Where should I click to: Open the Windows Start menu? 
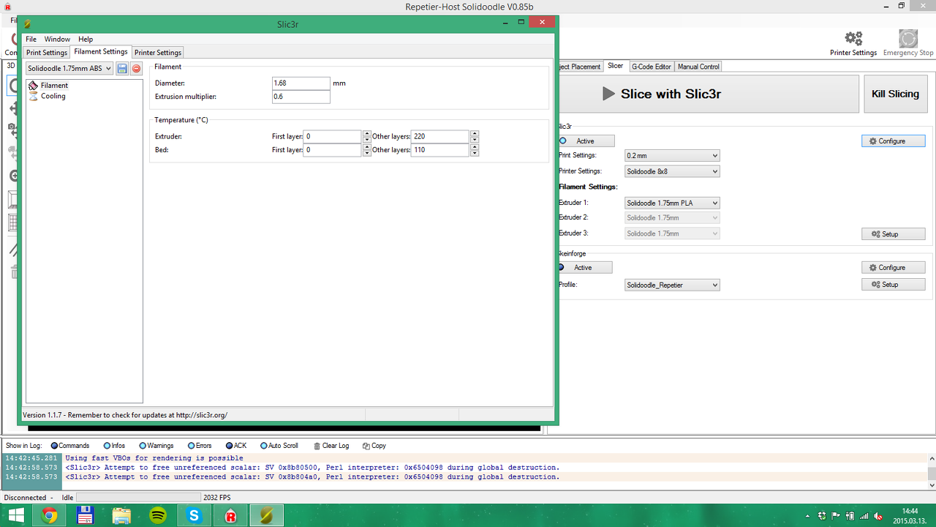(15, 515)
